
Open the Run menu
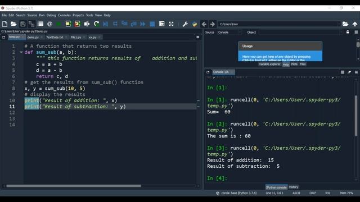tap(42, 15)
